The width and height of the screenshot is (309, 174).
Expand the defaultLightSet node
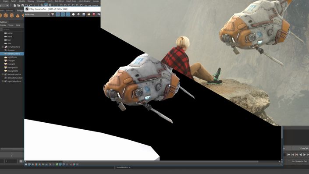point(3,75)
